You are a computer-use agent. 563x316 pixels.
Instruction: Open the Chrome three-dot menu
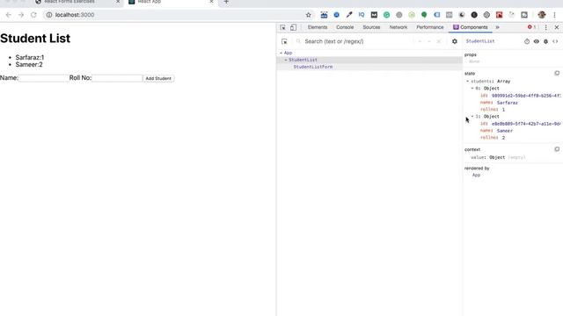point(554,15)
